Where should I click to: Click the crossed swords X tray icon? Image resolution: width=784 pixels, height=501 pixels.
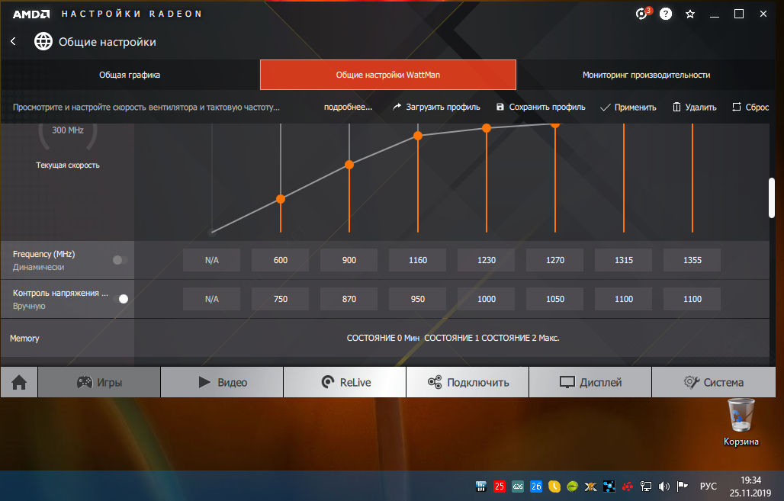pyautogui.click(x=590, y=486)
